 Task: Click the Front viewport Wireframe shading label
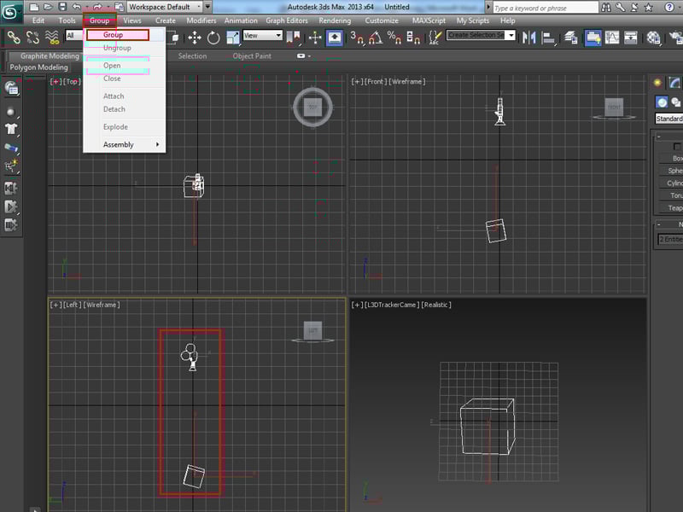pyautogui.click(x=407, y=81)
